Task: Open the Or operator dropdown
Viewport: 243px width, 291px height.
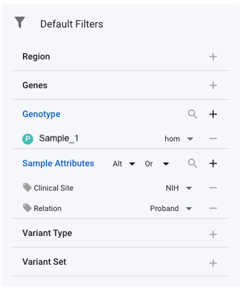Action: click(x=157, y=164)
